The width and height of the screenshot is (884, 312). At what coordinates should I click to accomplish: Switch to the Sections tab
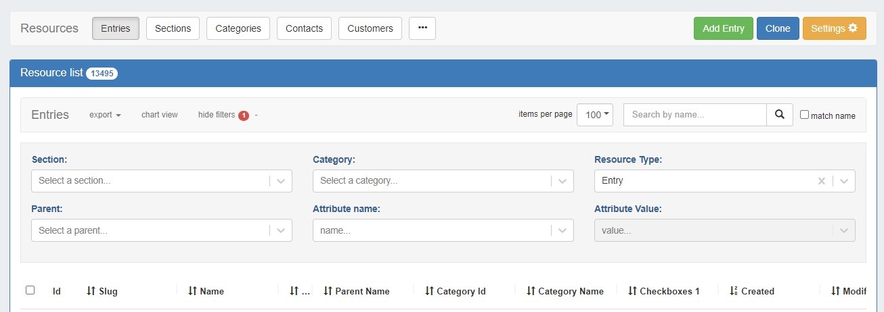[173, 28]
